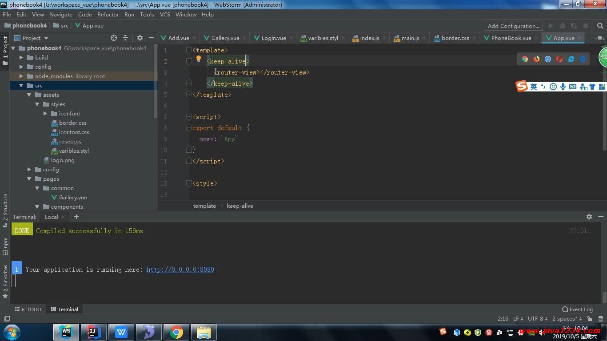Click keep-alive breadcrumb
The image size is (607, 341).
coord(240,206)
